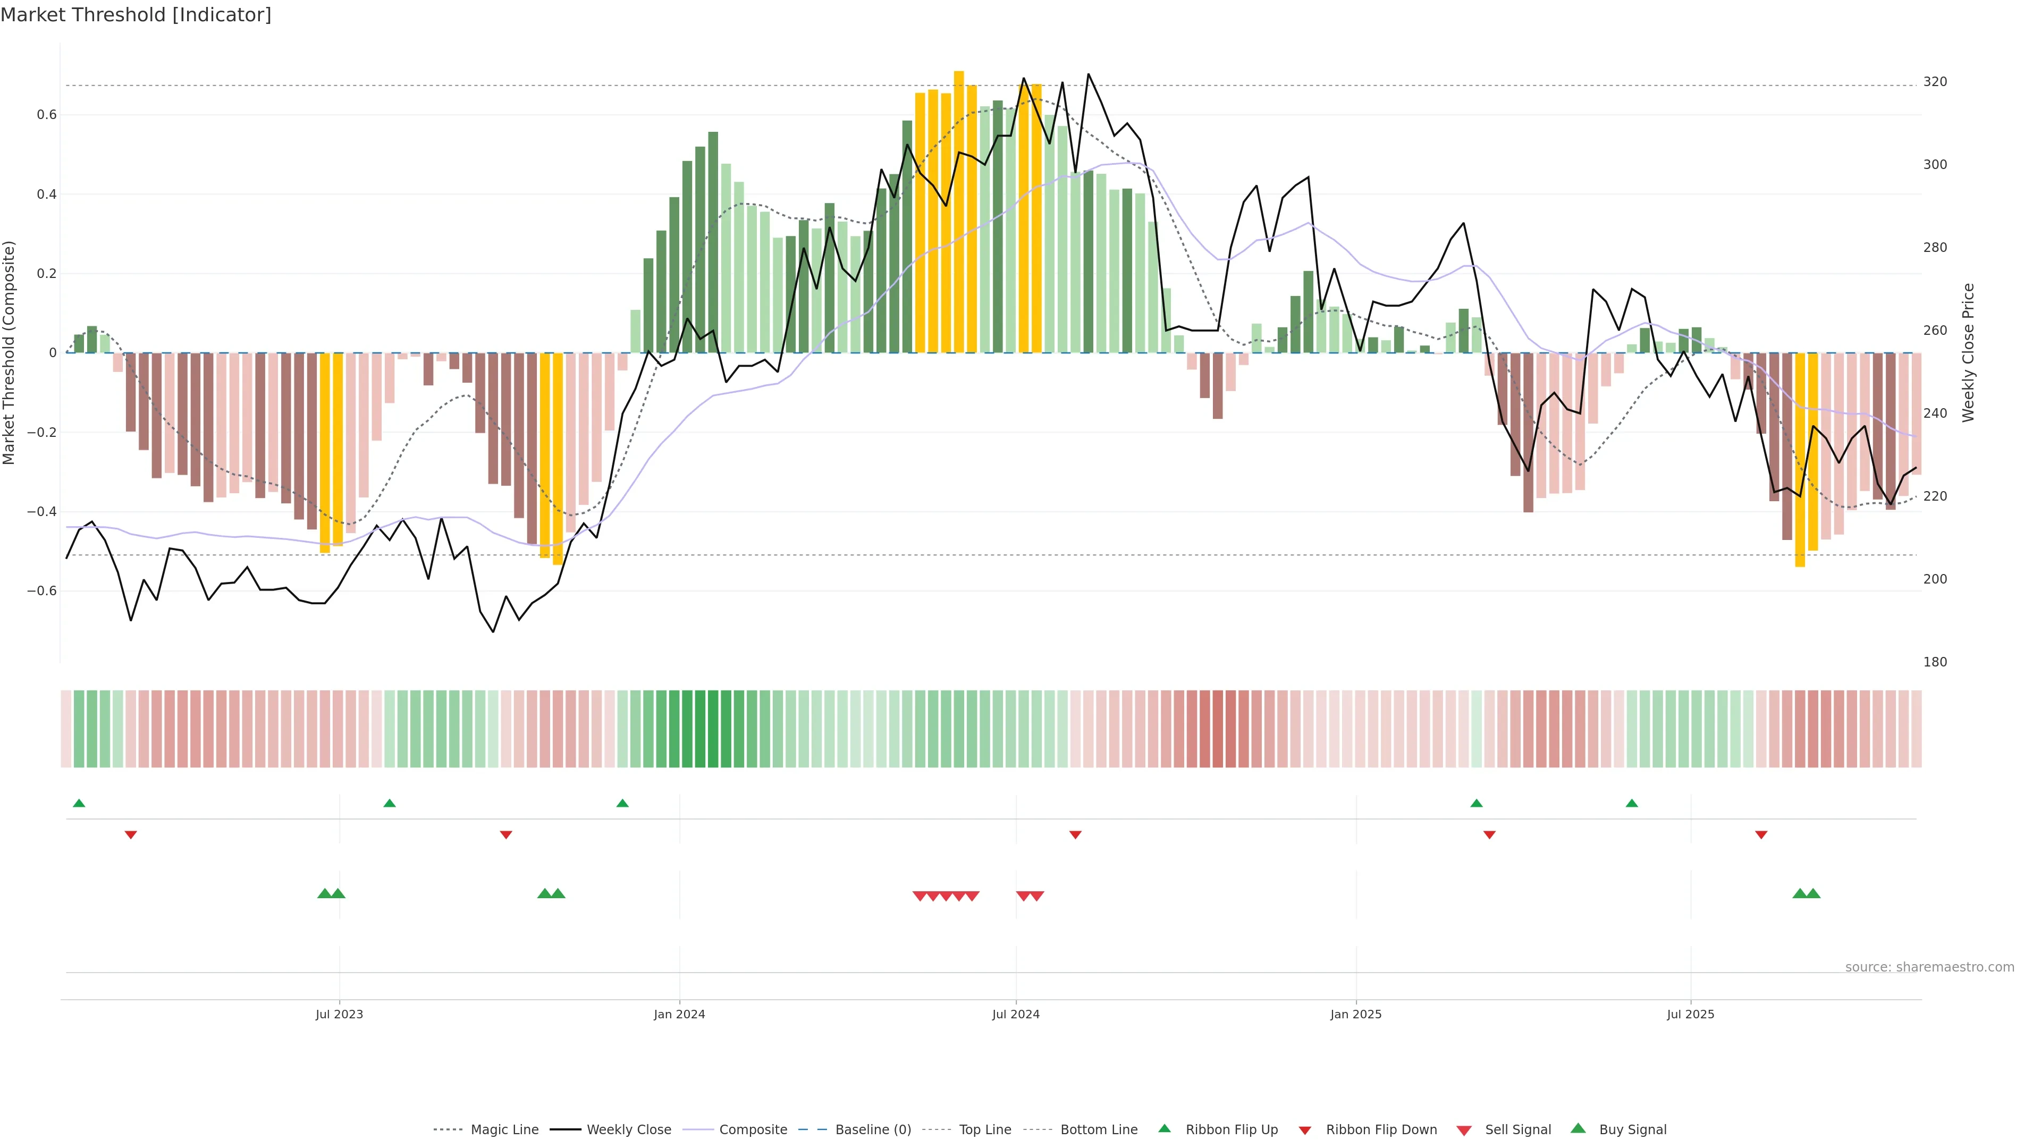Screen dimensions: 2041x1148
Task: Click the Sell Signal legend marker
Action: 1464,1130
